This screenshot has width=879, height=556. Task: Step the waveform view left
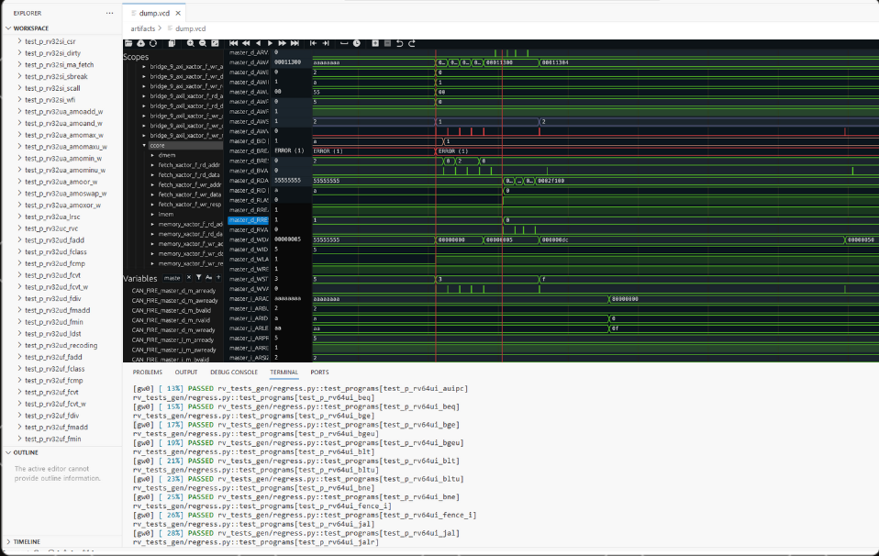click(x=259, y=43)
